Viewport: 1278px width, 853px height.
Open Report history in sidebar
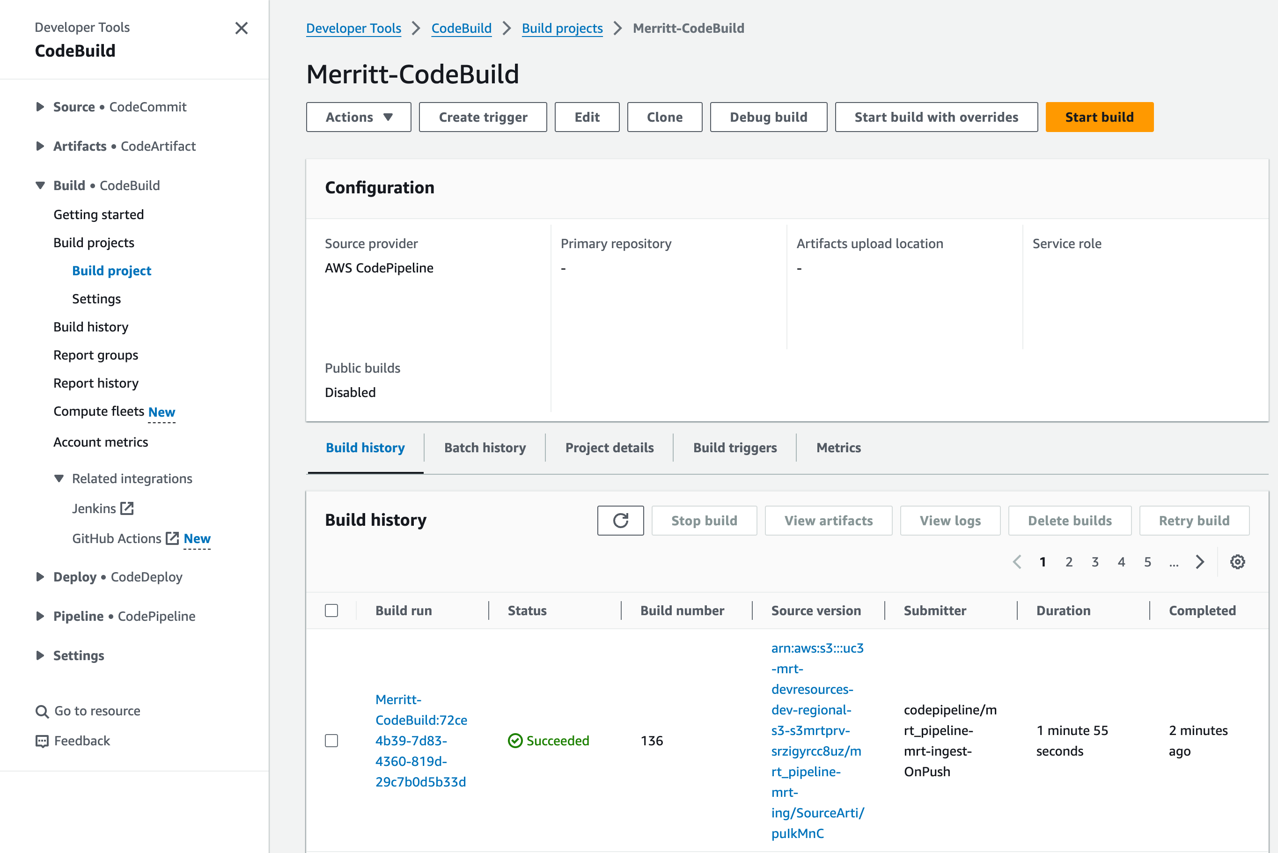pyautogui.click(x=95, y=383)
